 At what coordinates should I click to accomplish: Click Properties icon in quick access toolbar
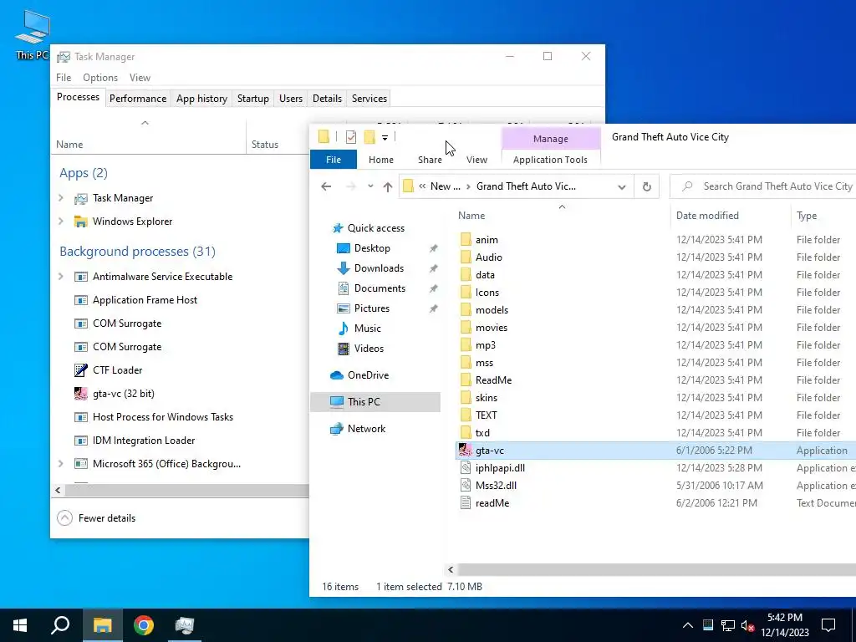coord(351,137)
